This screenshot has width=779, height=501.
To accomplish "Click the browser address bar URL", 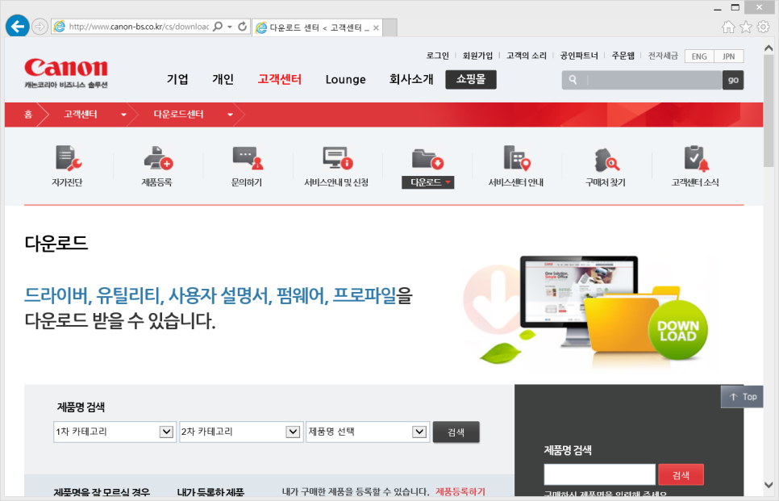I will [139, 27].
